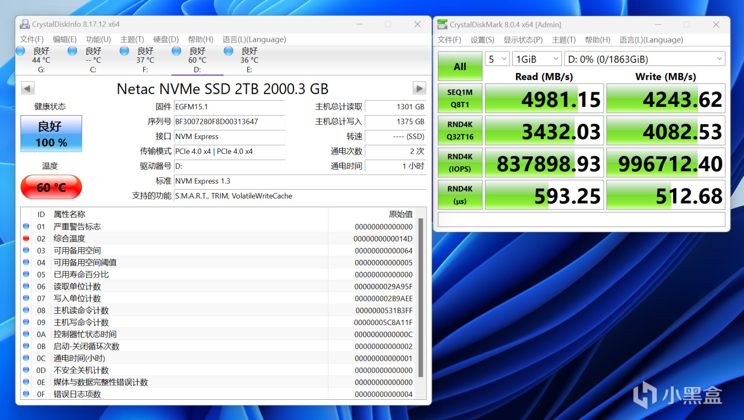Screen dimensions: 744x420
Task: Click the blue status dot for 严重警告标志
Action: tap(26, 227)
